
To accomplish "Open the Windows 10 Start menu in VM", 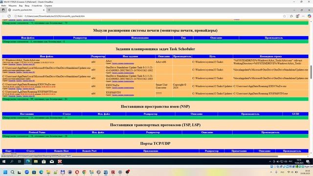I will coord(4,162).
